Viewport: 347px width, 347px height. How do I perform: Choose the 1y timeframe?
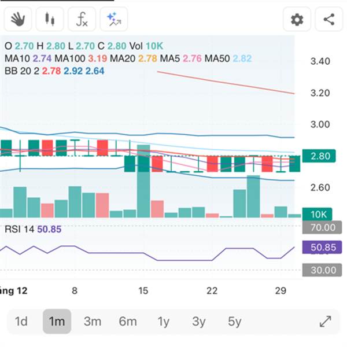point(164,322)
